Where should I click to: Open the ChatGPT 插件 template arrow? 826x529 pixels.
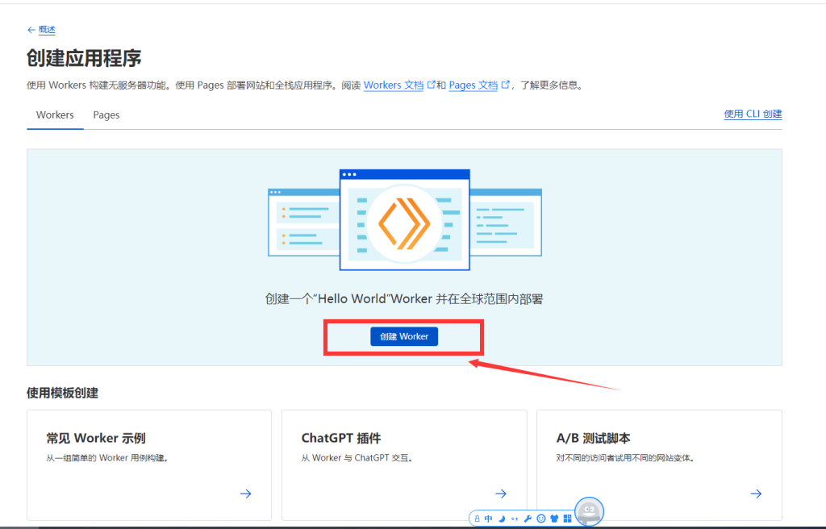[x=500, y=494]
